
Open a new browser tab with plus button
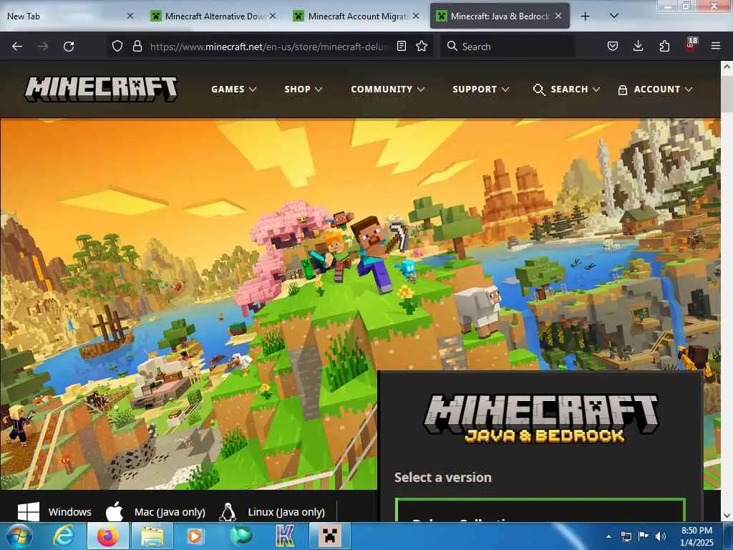point(585,16)
